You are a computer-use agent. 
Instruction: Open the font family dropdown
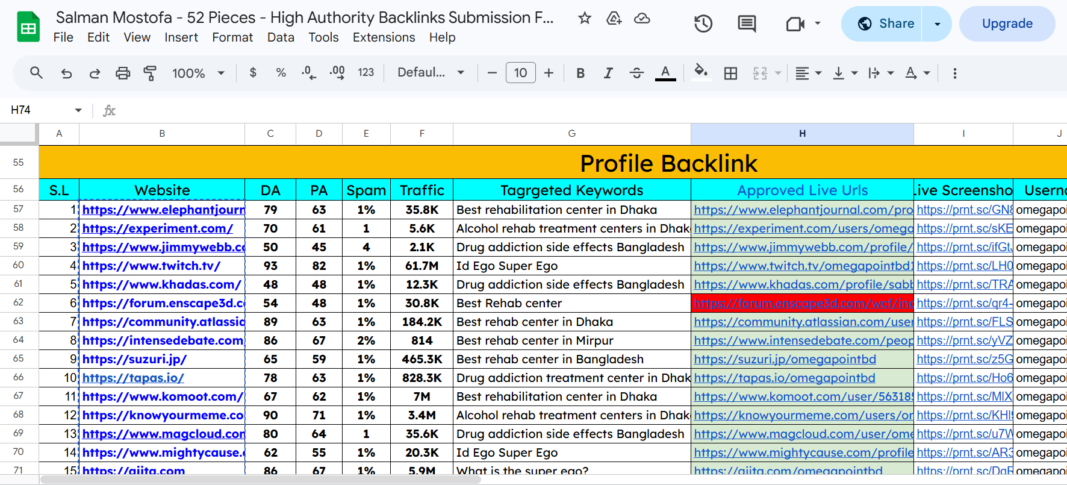tap(431, 72)
